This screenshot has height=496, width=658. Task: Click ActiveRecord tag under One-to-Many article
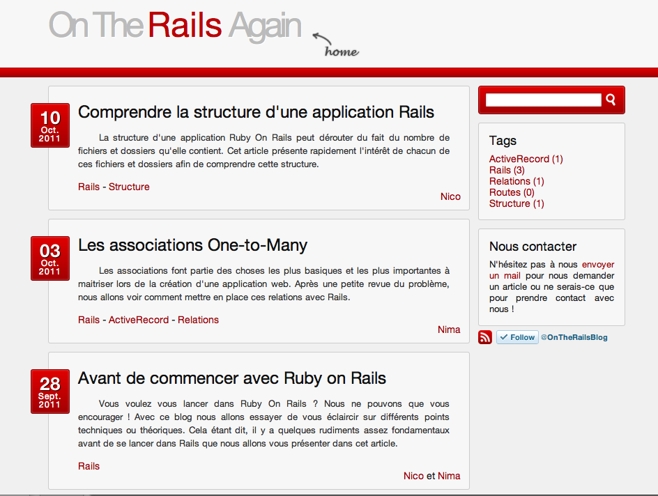point(139,320)
